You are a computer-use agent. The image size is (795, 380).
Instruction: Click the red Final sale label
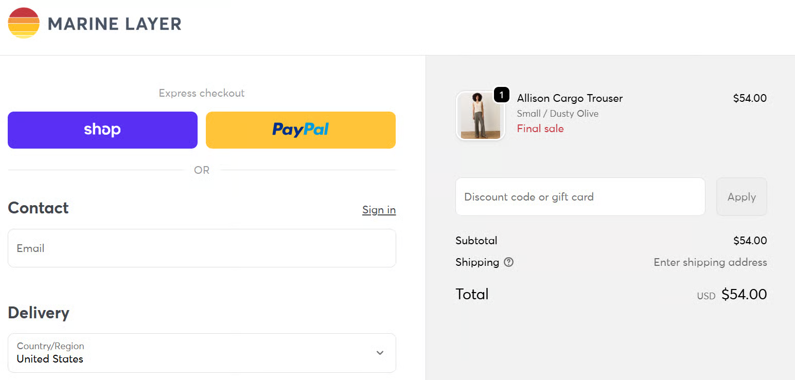coord(540,129)
